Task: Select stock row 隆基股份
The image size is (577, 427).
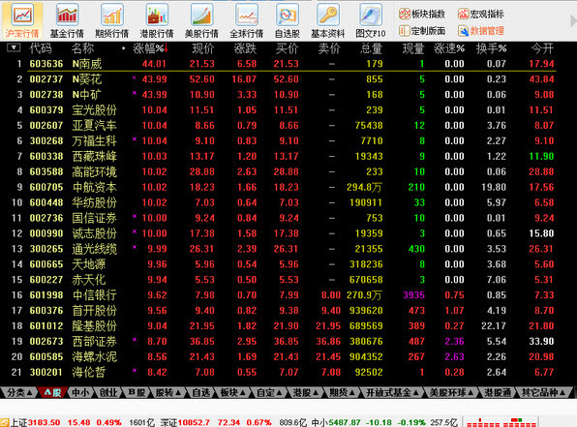Action: point(282,326)
